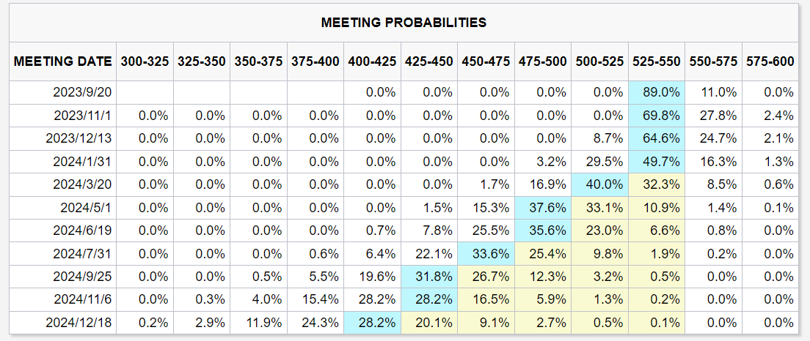
Task: Click the 525-550 column header
Action: [657, 61]
